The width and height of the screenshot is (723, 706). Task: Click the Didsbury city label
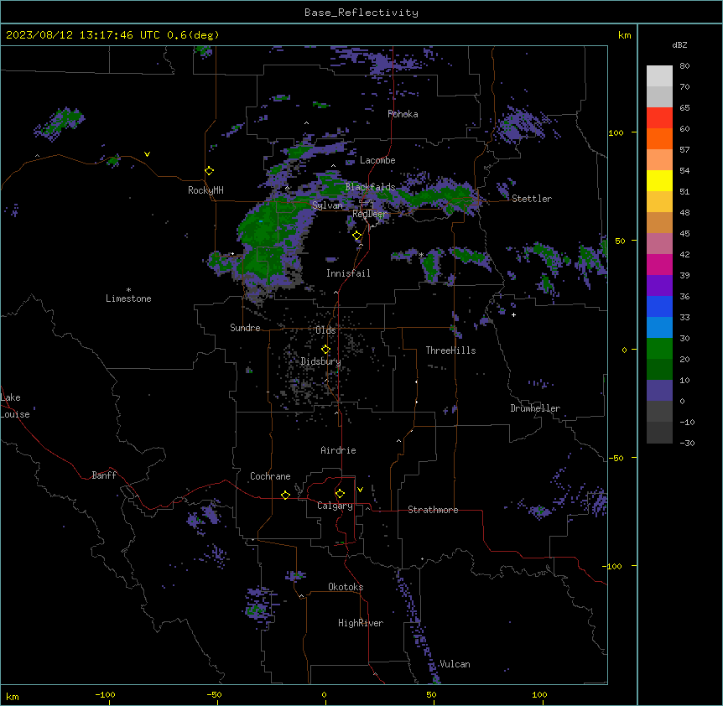pyautogui.click(x=320, y=361)
